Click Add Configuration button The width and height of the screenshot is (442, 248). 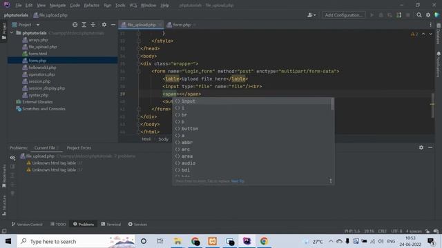pos(344,15)
